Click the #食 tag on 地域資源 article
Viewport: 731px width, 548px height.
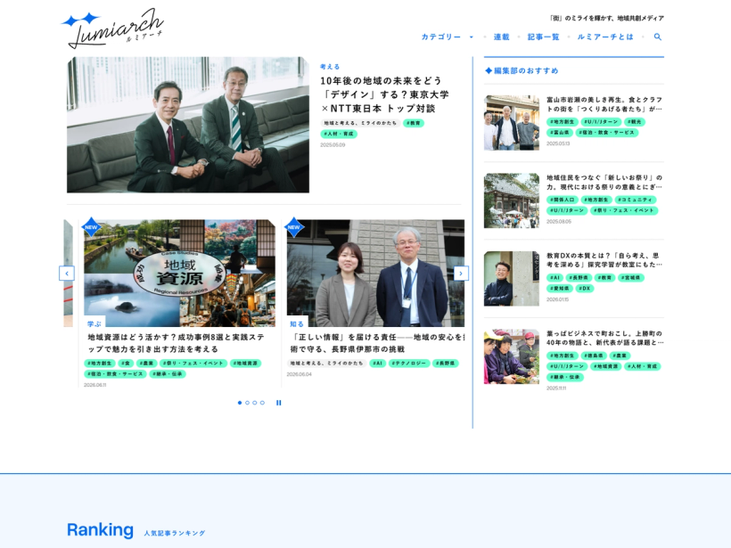tap(126, 363)
